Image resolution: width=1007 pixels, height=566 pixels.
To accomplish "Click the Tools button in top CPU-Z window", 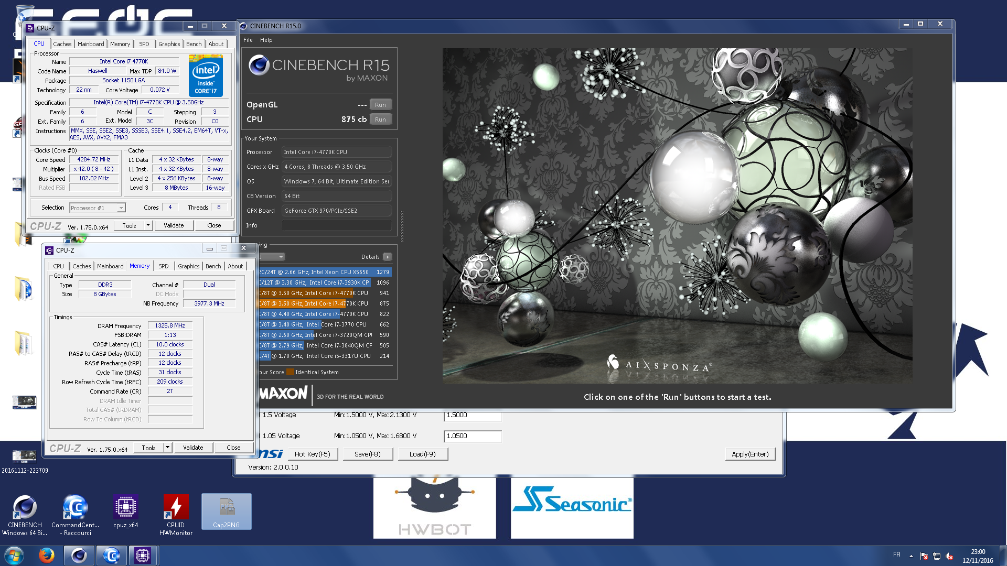I will point(130,225).
